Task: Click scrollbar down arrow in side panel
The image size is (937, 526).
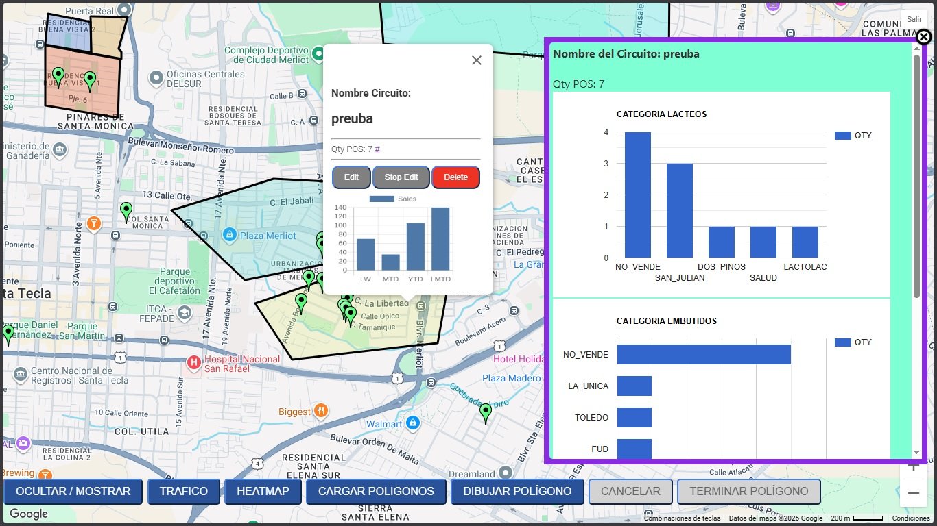Action: [x=916, y=453]
